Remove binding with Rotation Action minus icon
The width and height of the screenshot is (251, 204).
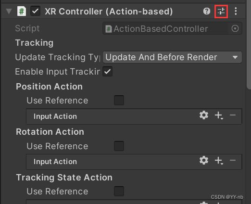233,160
